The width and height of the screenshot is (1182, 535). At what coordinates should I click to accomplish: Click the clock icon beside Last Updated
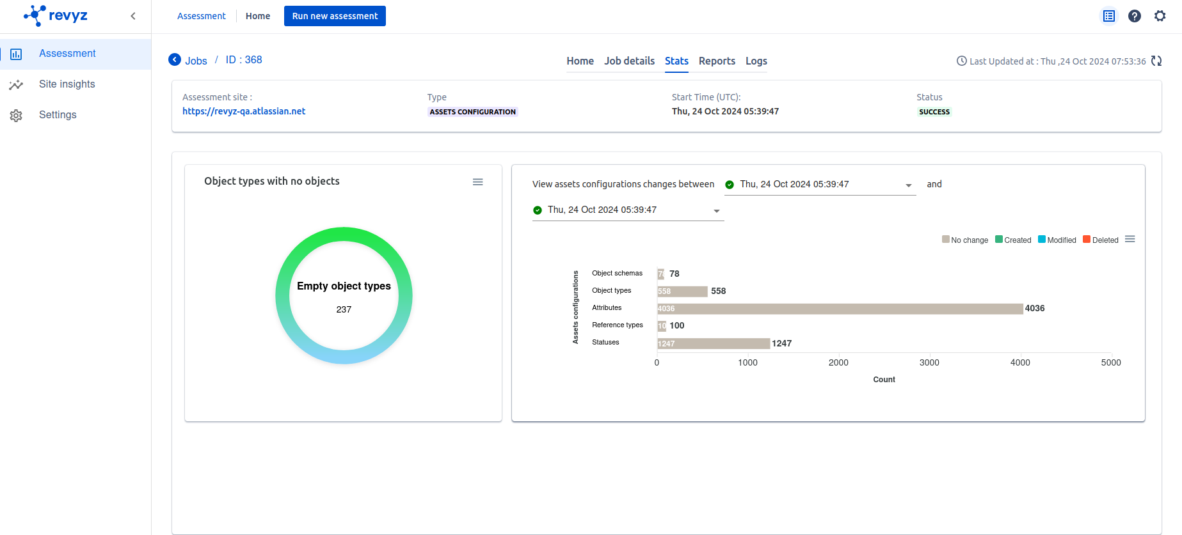961,61
